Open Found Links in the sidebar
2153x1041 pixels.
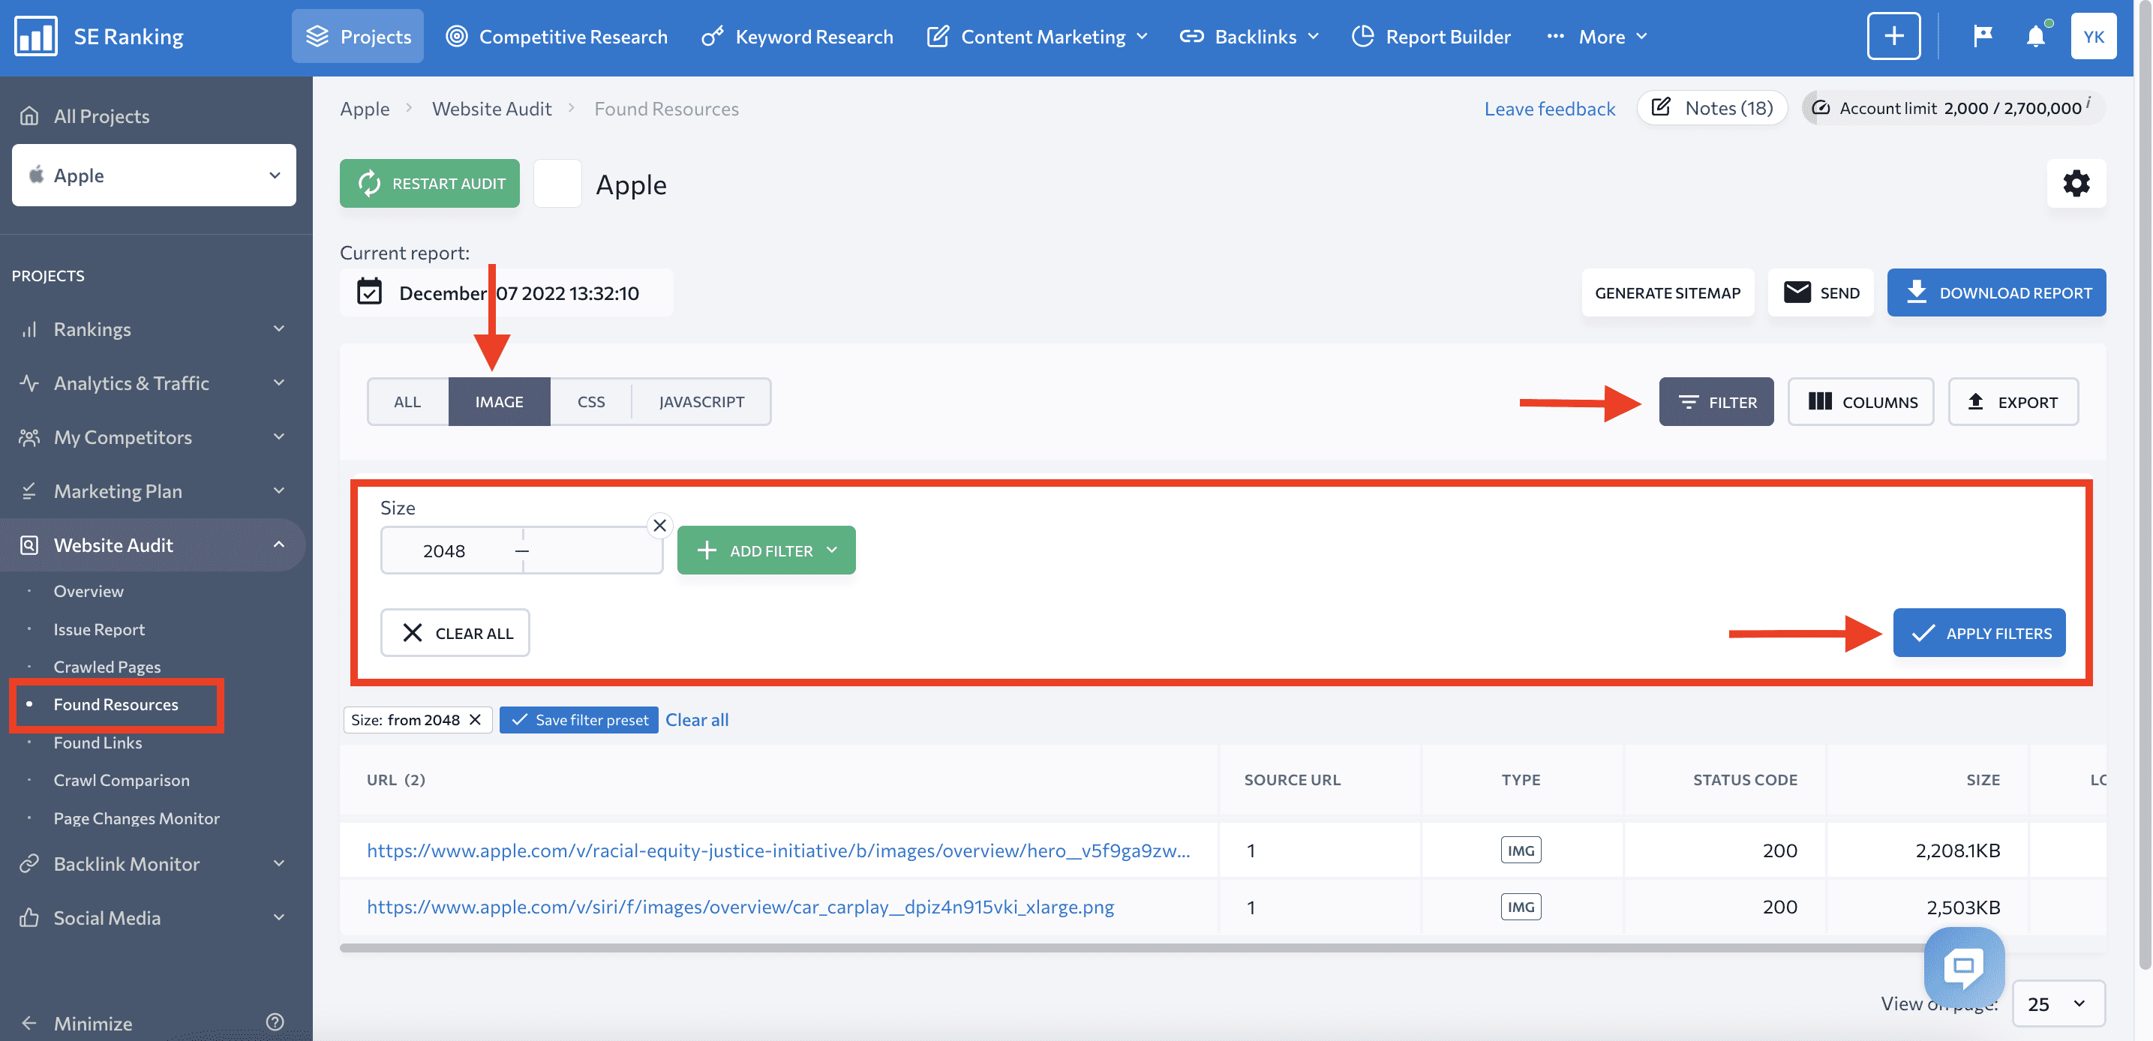98,742
